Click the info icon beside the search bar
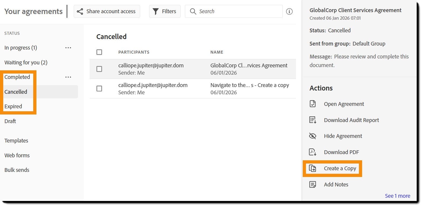421x205 pixels. pos(289,11)
